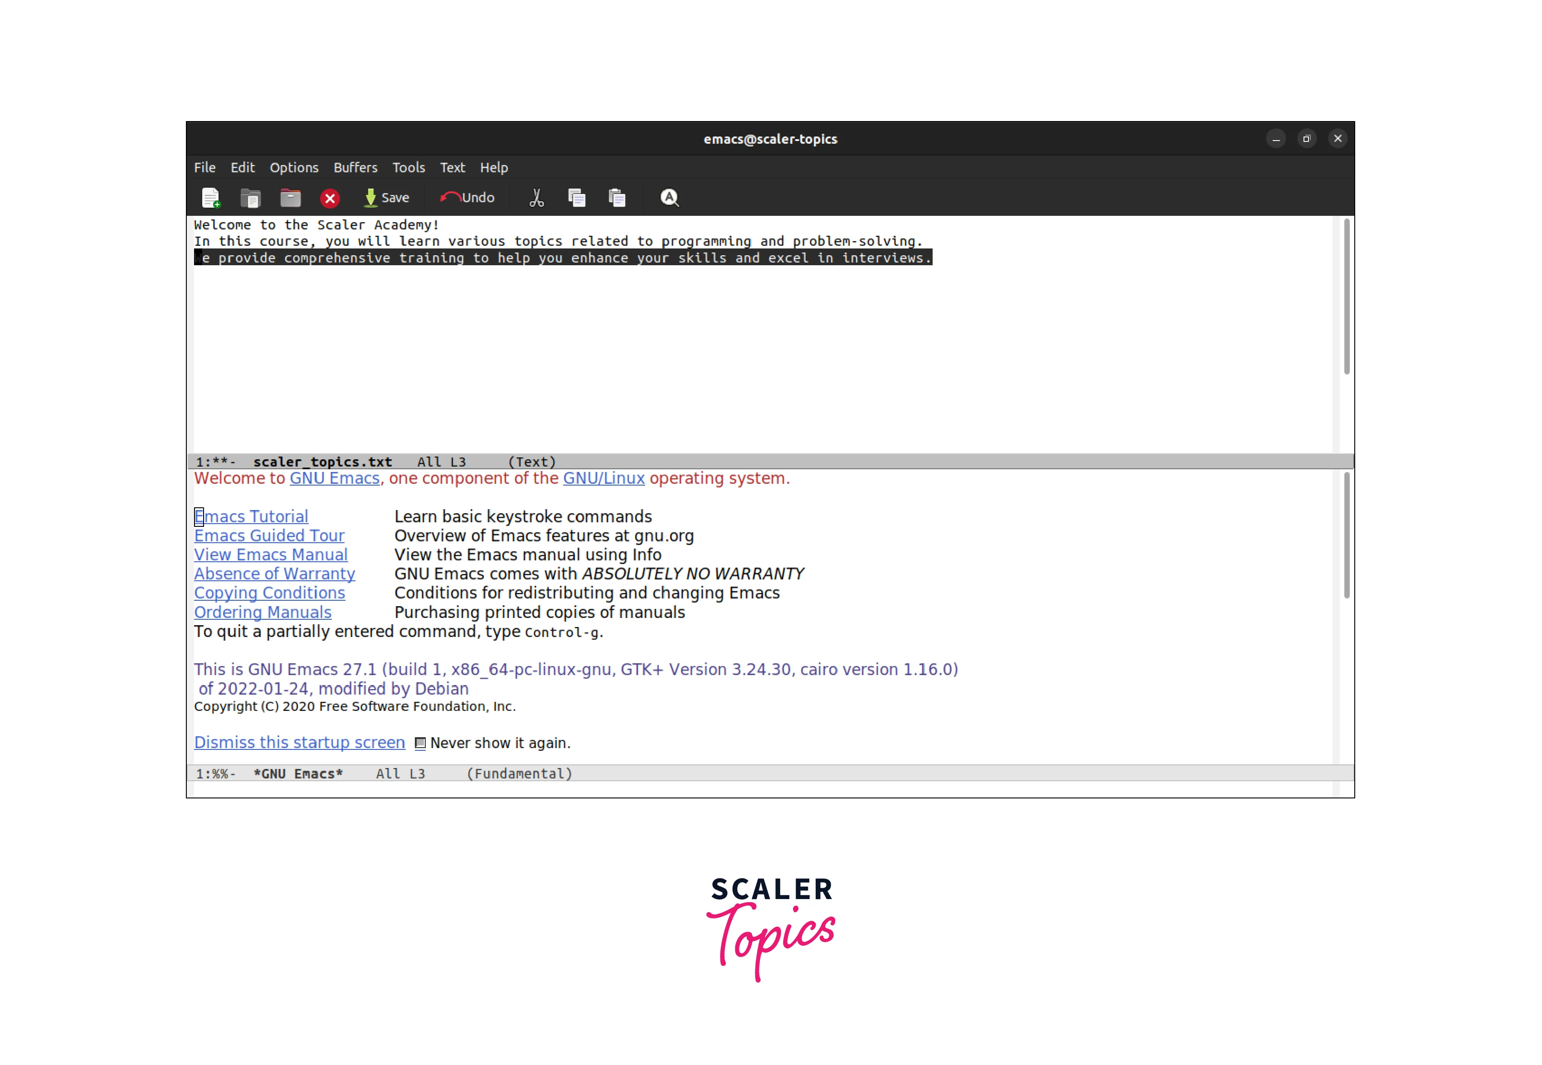Click the upper buffer's vertical scrollbar
Screen dimensions: 1542x1065
click(1347, 296)
